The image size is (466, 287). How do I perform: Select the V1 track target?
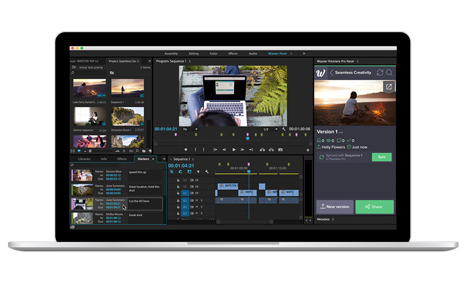coord(185,193)
